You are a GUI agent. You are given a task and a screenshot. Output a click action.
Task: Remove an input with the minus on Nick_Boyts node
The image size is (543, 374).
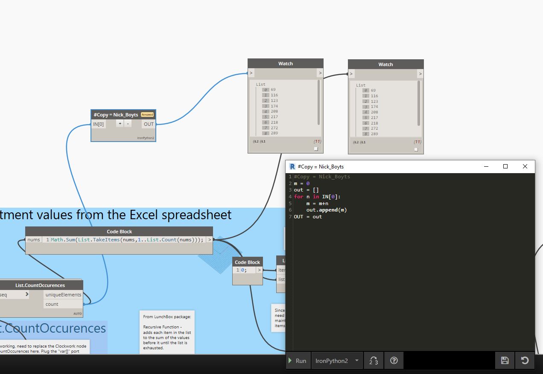tap(128, 123)
